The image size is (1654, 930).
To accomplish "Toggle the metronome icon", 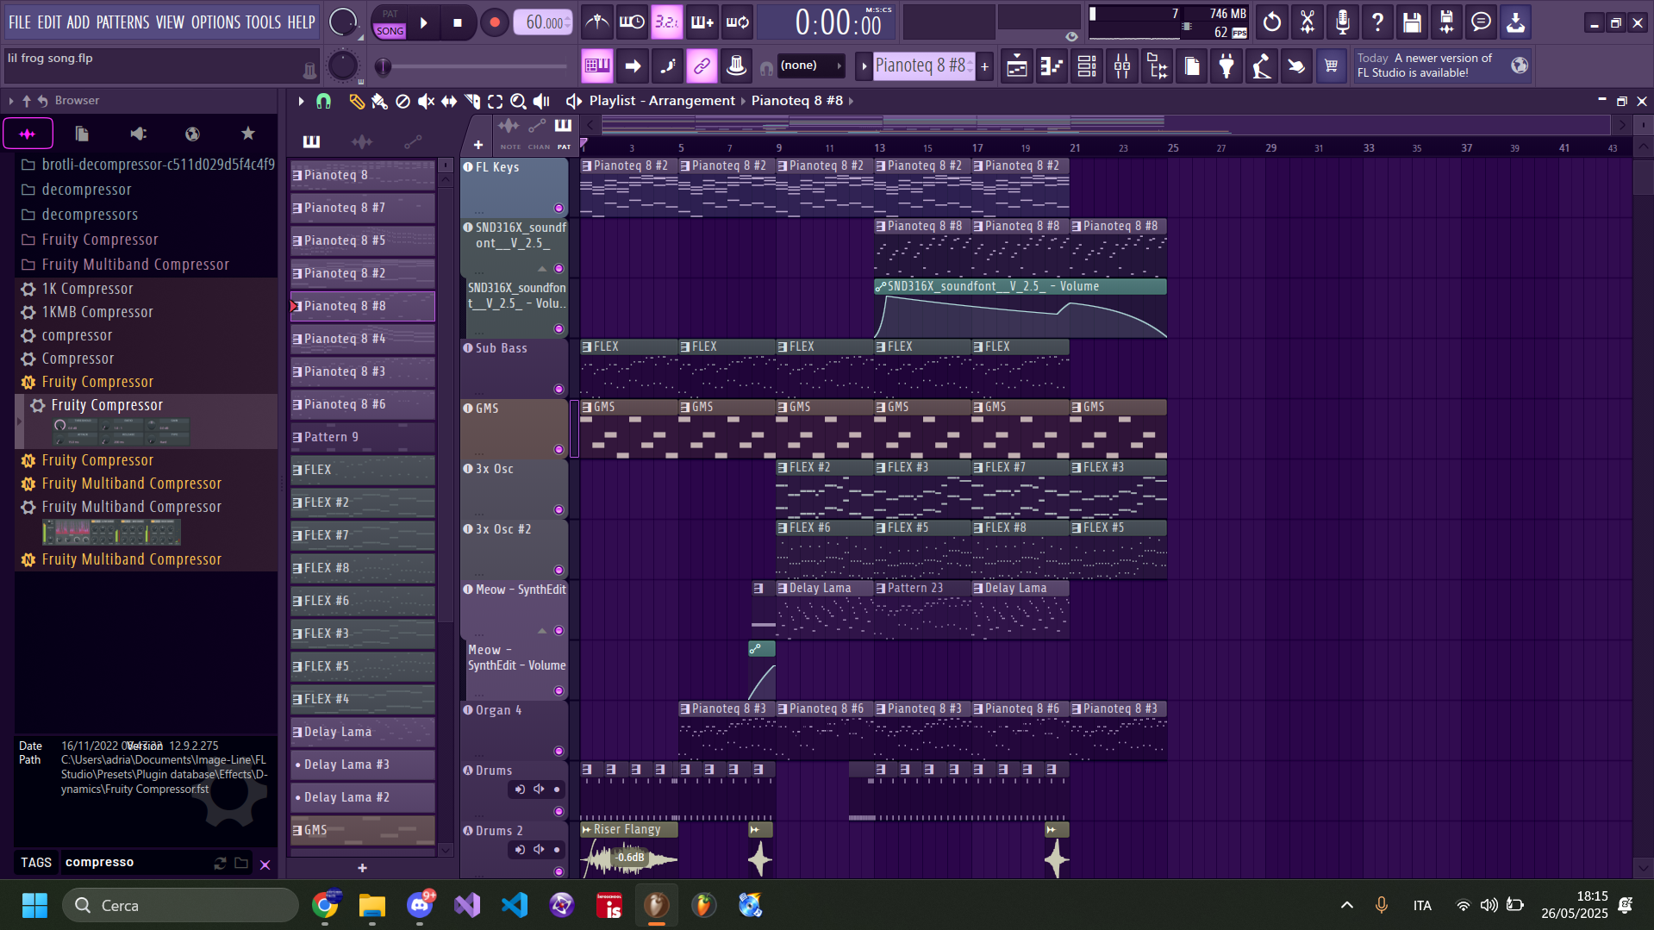I will 596,22.
